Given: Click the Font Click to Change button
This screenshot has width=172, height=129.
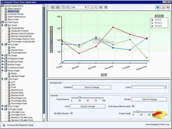Looking at the screenshot, I should (x=88, y=106).
